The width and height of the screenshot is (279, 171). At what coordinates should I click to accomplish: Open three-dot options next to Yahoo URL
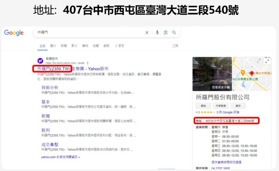click(87, 63)
